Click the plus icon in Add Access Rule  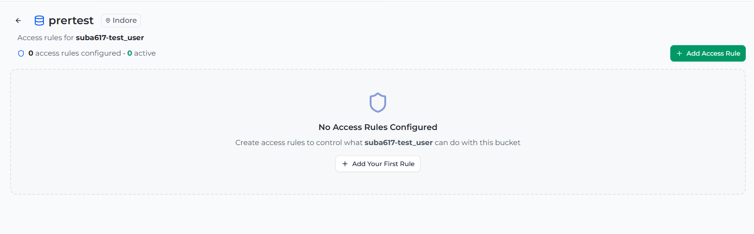pyautogui.click(x=679, y=53)
